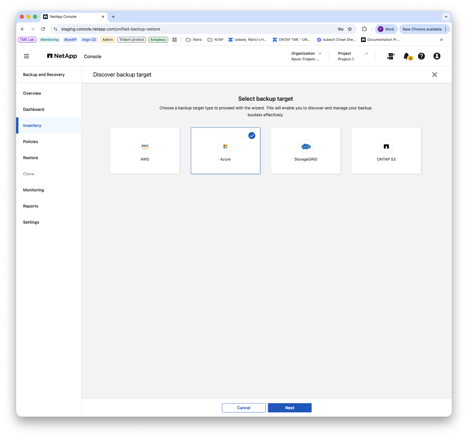Screen dimensions: 468x438
Task: Open the user account profile icon
Action: 437,56
